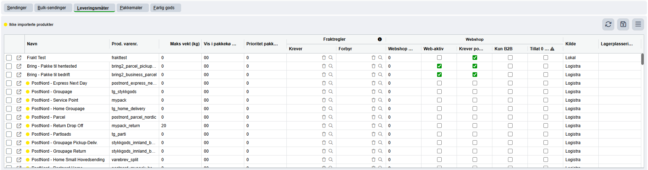Click Maks vekt cell for PostNord - Return Drop Off
The image size is (648, 170).
coord(180,126)
